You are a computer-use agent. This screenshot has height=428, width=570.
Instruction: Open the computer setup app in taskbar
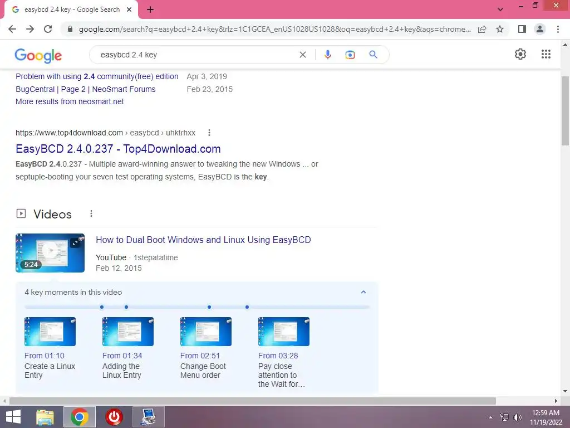pos(148,417)
